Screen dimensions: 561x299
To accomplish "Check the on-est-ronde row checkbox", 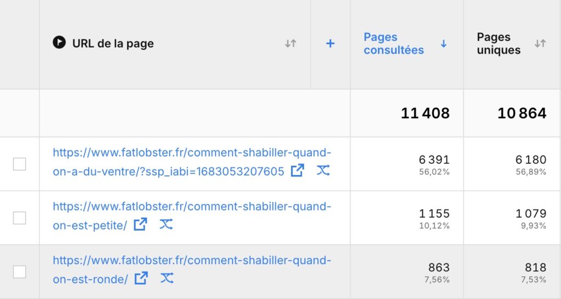I will point(19,272).
